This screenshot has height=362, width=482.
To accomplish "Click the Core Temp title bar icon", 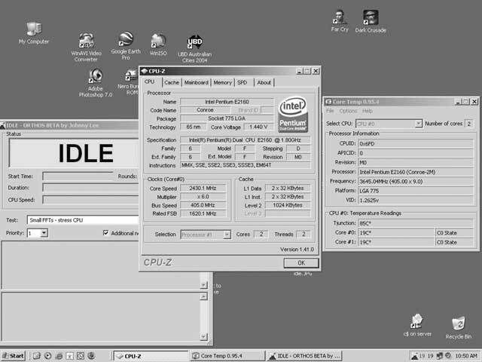I will pos(328,102).
